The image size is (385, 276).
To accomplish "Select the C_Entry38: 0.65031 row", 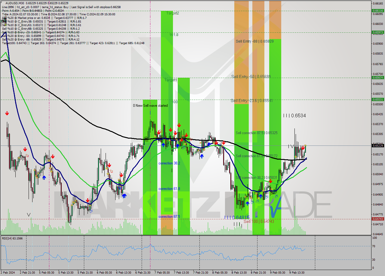I will point(42,21).
